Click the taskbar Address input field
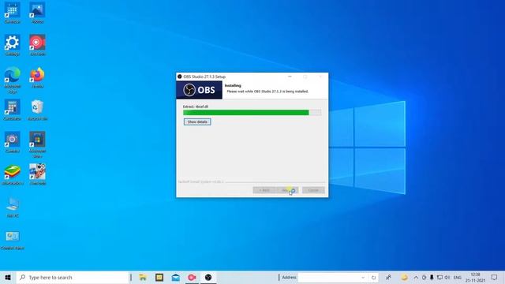 328,277
